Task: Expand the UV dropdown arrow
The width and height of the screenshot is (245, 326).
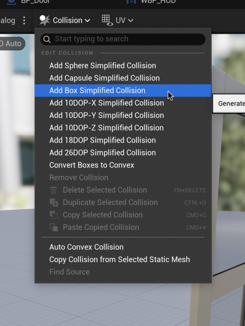Action: coord(130,20)
